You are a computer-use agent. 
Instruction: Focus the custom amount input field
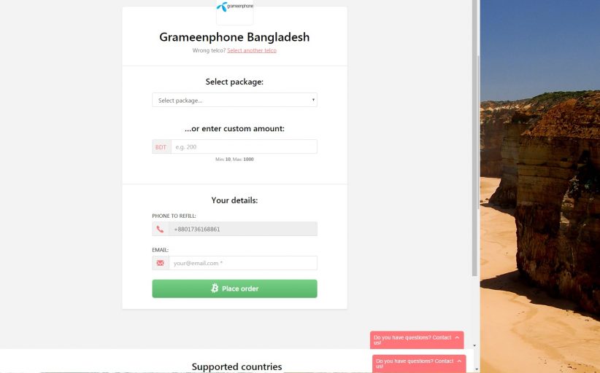pos(243,147)
